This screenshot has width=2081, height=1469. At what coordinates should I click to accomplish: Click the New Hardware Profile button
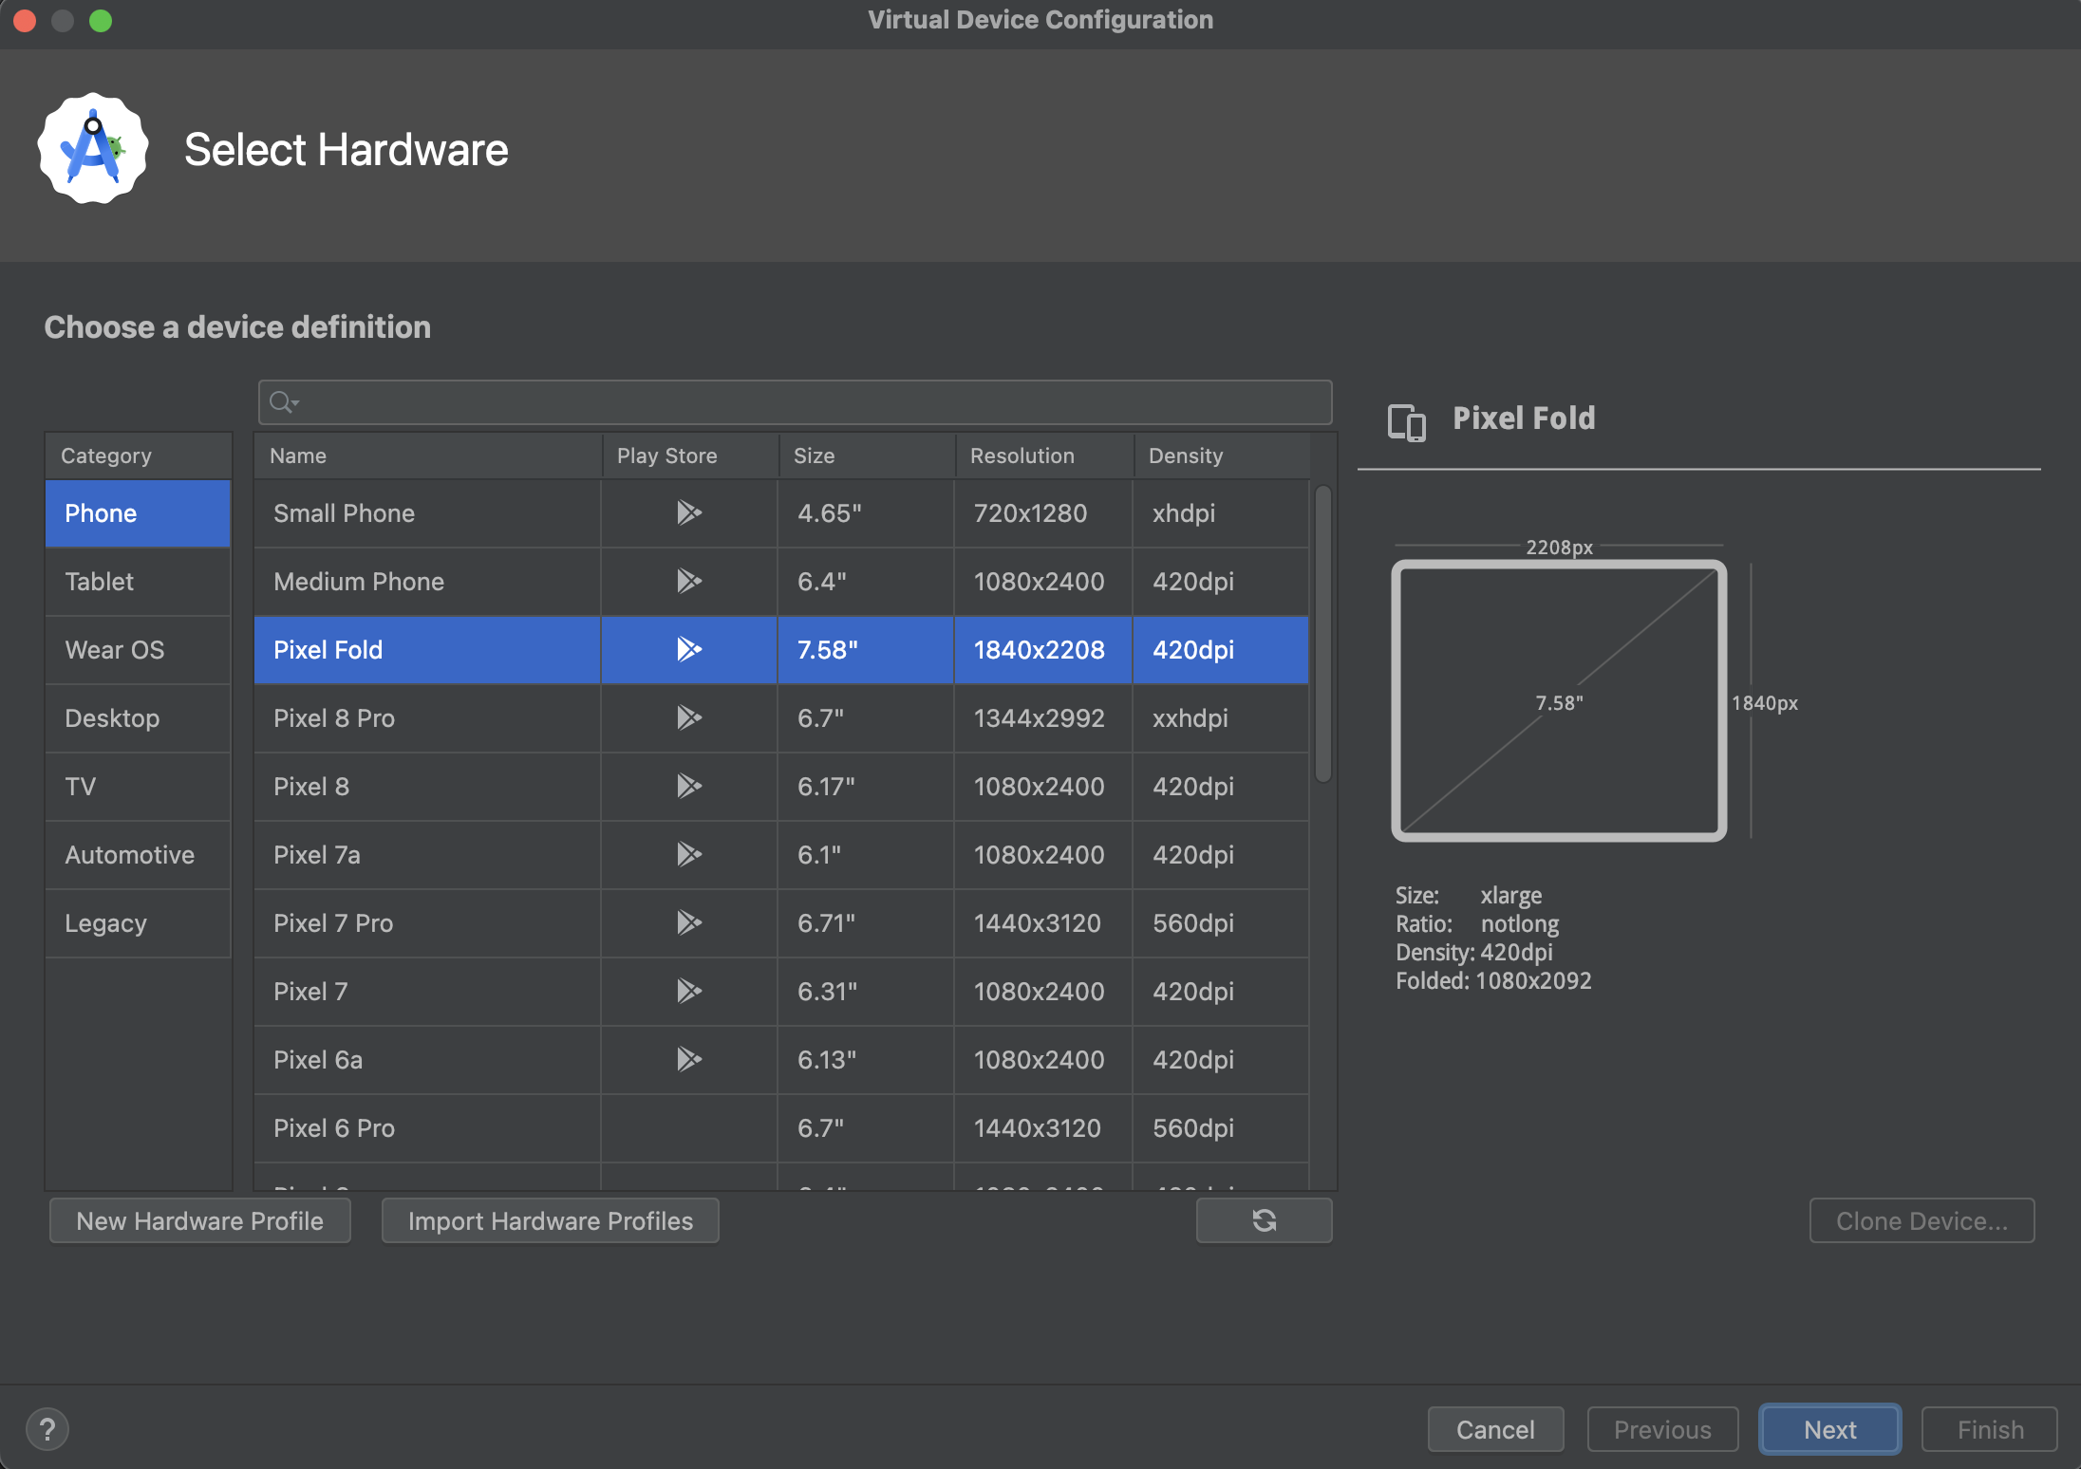198,1221
